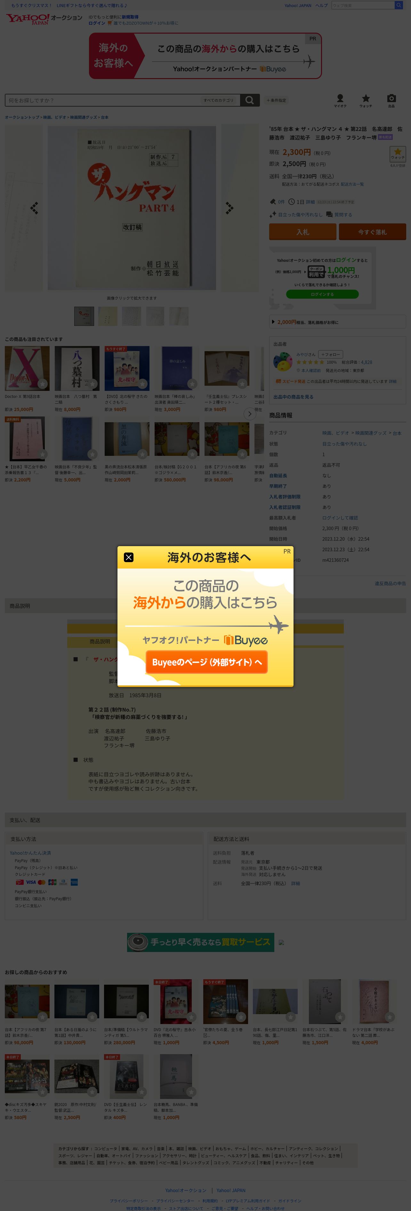Open the マイオク icon
Image resolution: width=411 pixels, height=1211 pixels.
click(x=340, y=101)
